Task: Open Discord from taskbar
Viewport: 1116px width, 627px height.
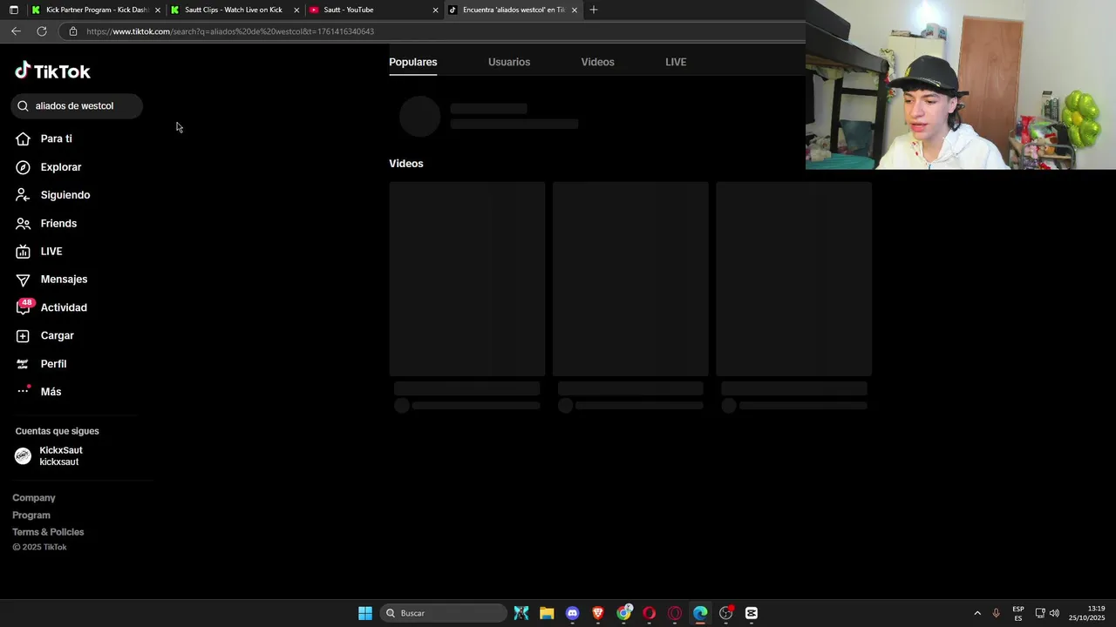Action: point(572,613)
